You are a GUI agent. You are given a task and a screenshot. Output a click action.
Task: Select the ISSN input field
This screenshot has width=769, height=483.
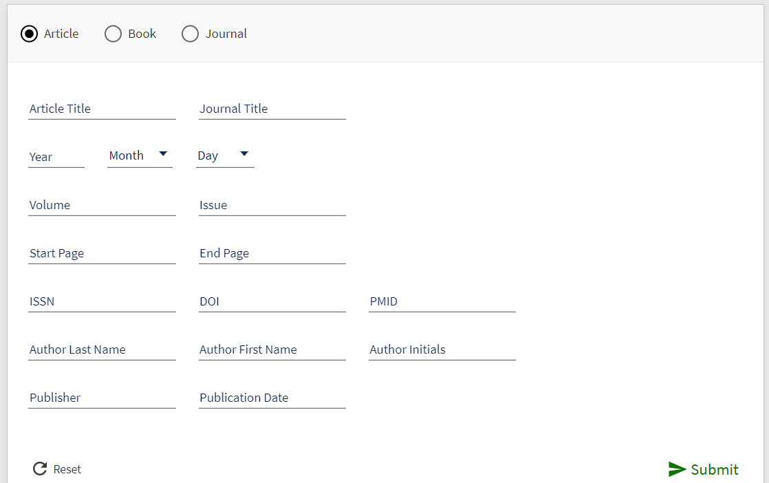102,301
